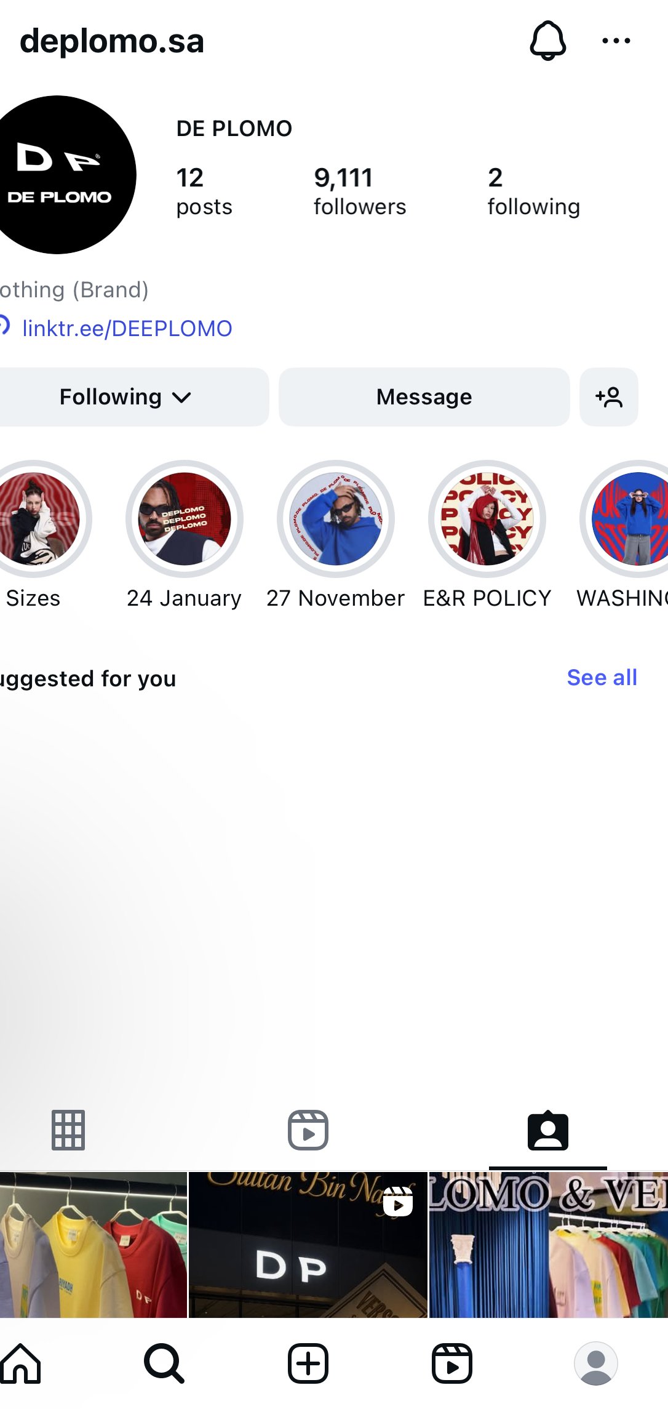Expand the Following dropdown button
Viewport: 668px width, 1409px height.
pos(126,397)
